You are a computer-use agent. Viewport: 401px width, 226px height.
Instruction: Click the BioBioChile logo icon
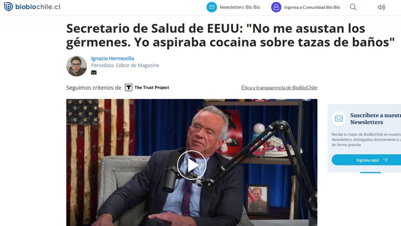point(9,7)
